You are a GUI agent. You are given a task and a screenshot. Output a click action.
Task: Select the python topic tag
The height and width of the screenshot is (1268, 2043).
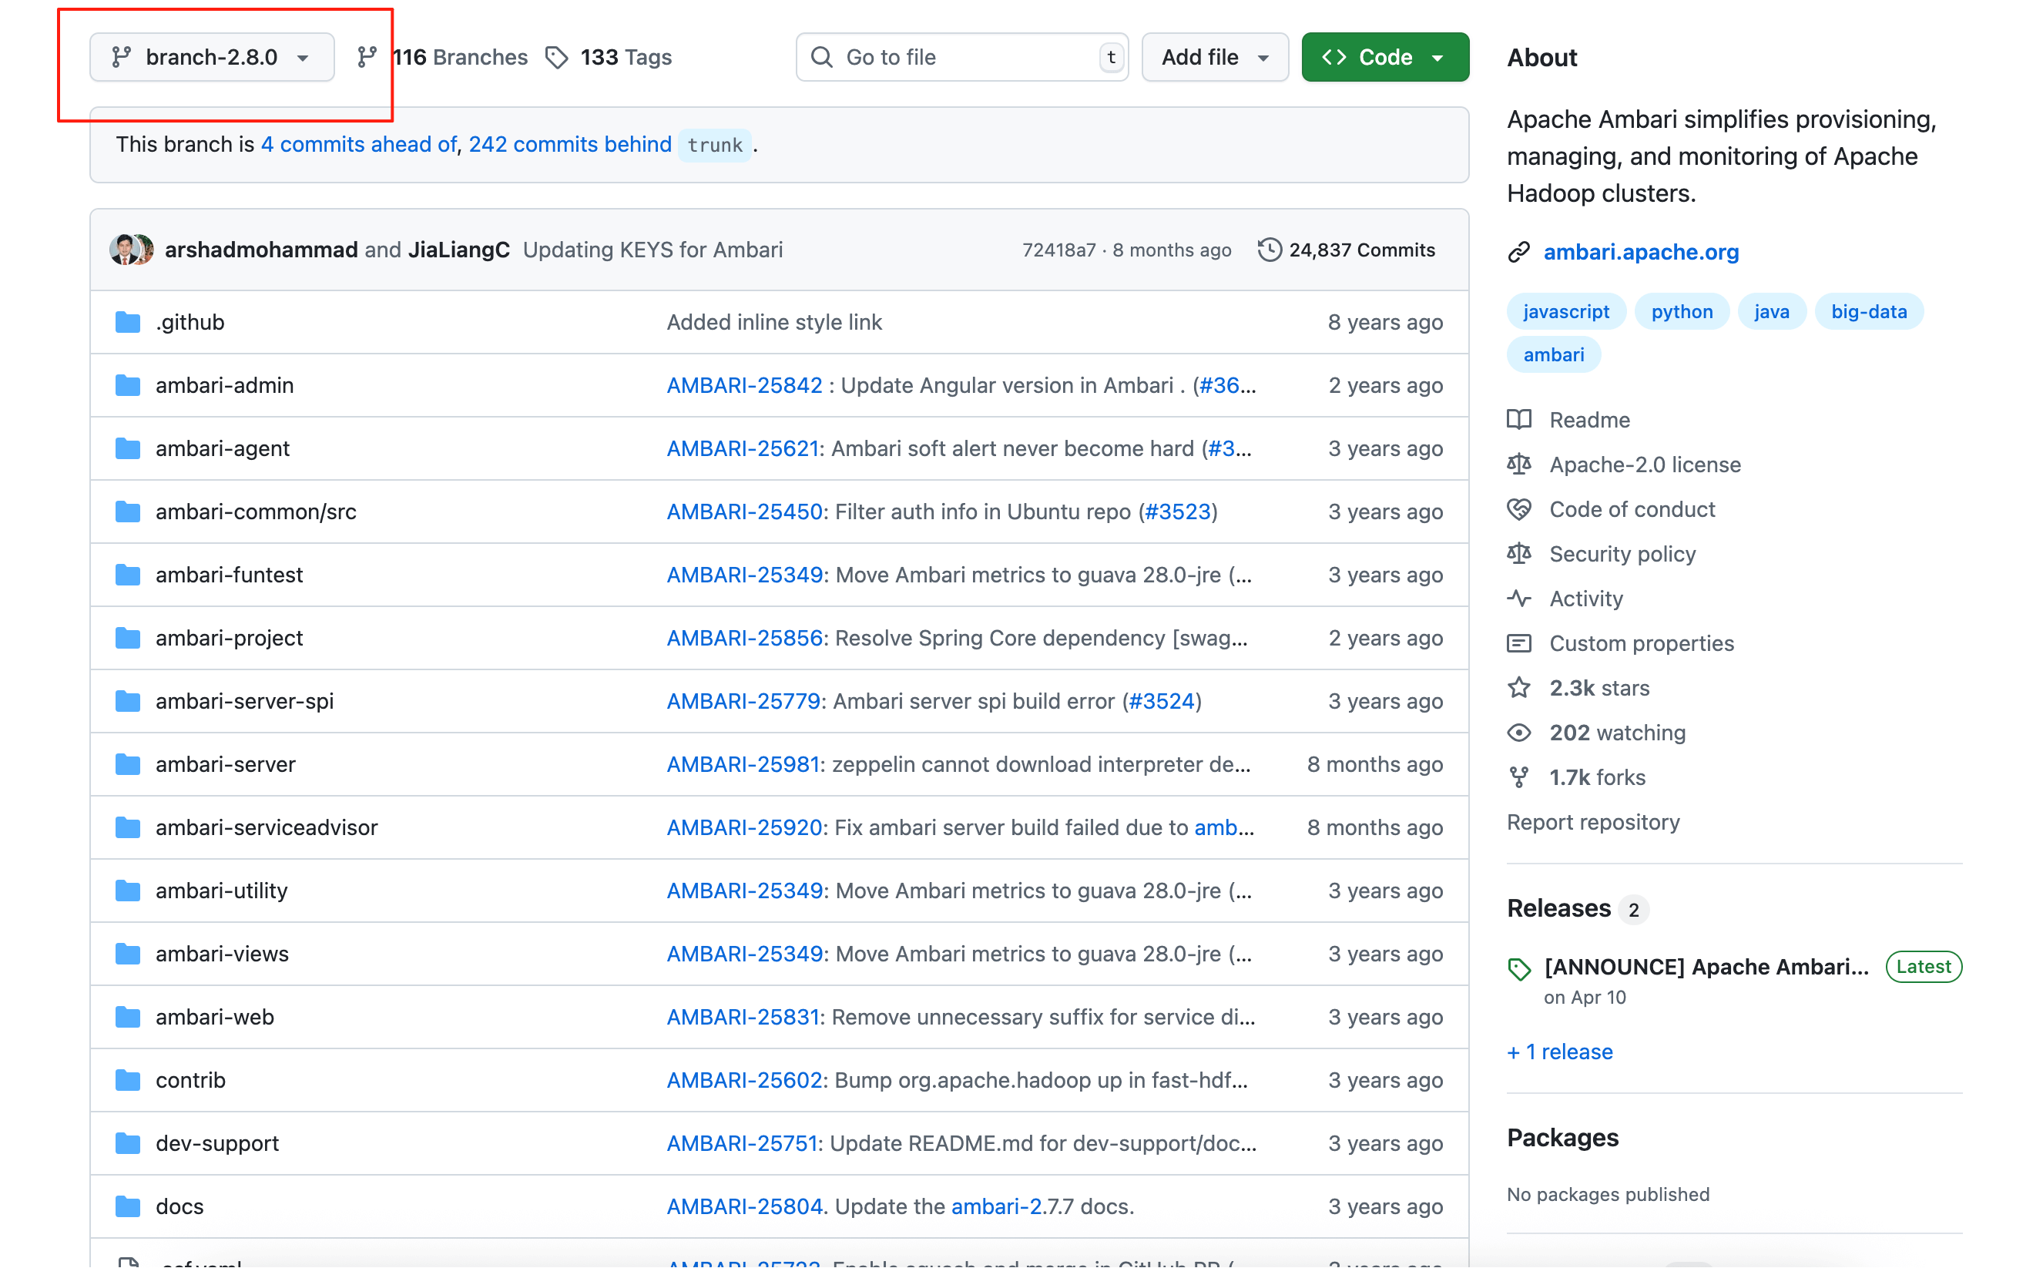1682,311
